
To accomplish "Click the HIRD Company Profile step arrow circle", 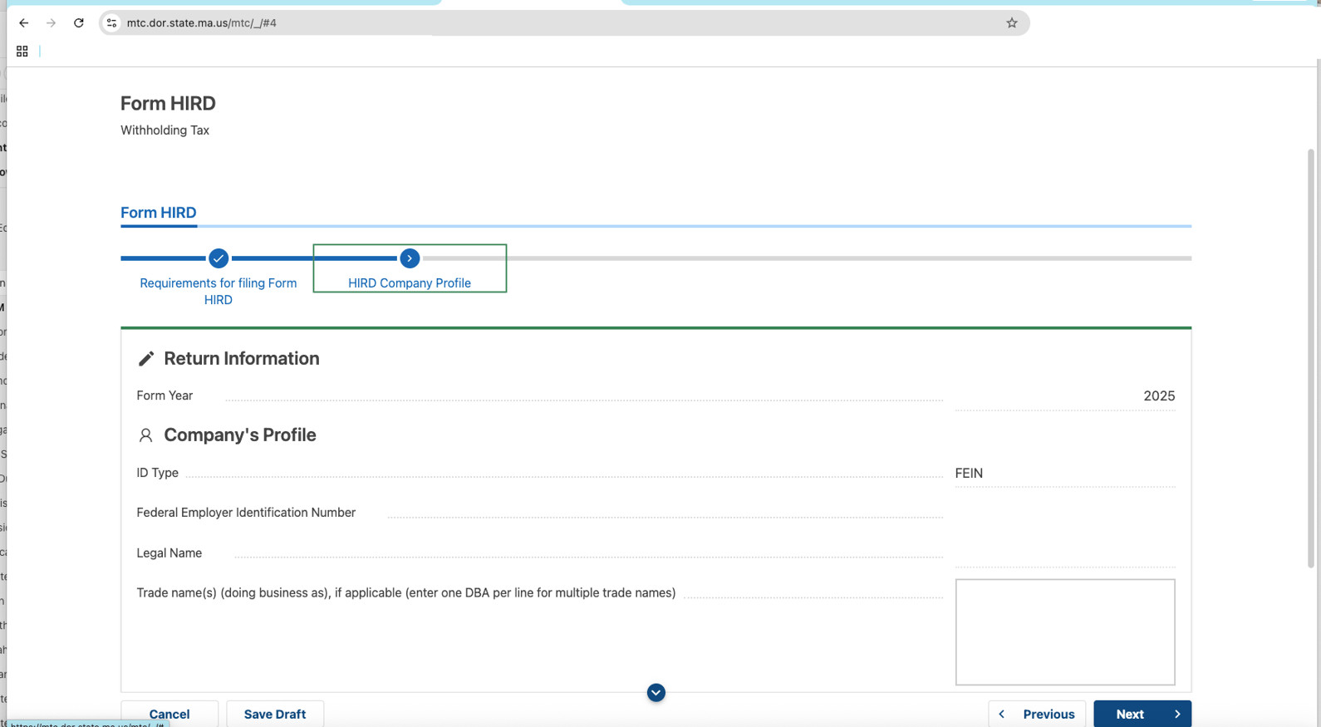I will coord(410,258).
